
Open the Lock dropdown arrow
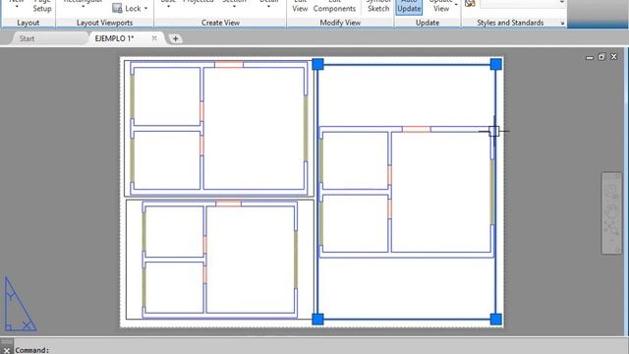(x=146, y=9)
